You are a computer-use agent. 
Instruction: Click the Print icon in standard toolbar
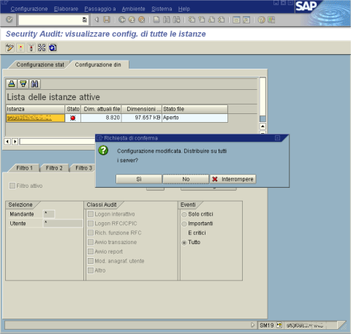click(156, 20)
